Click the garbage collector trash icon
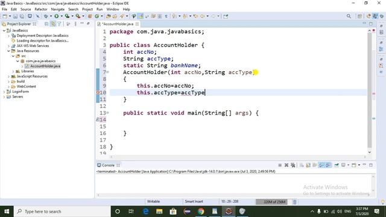This screenshot has width=386, height=217. click(x=295, y=202)
